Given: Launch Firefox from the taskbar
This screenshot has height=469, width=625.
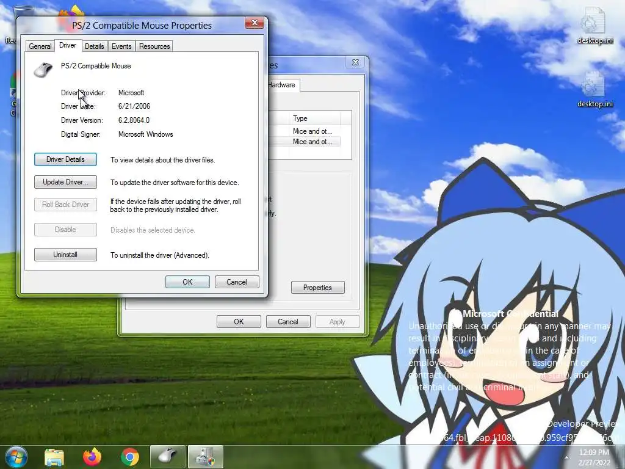Looking at the screenshot, I should click(92, 457).
